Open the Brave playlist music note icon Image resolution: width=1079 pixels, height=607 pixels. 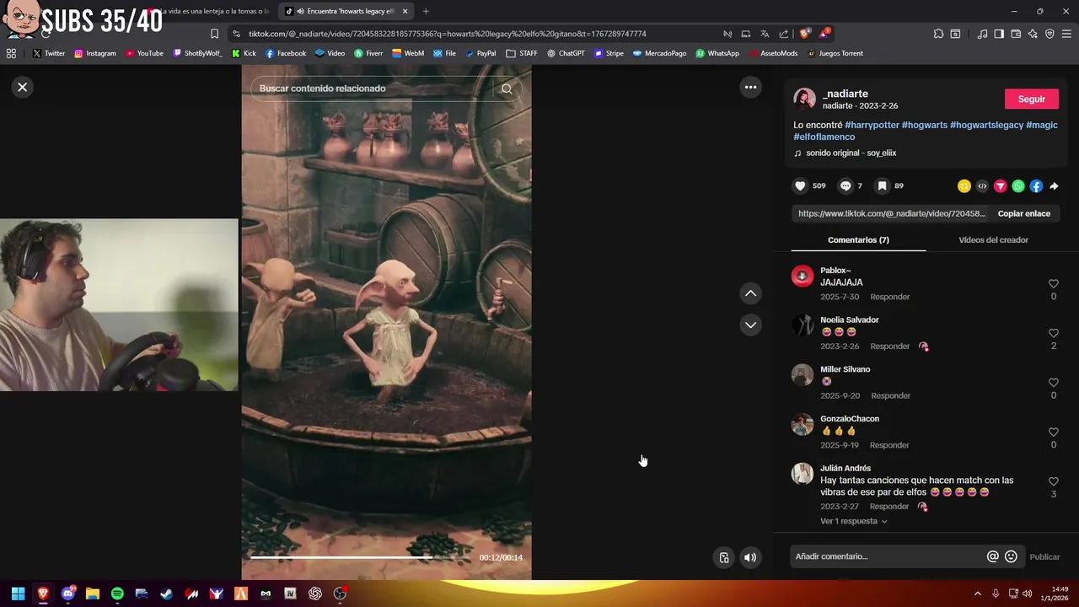(x=982, y=34)
